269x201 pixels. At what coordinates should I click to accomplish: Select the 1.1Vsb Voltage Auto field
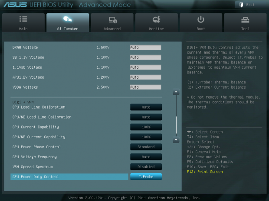click(145, 67)
